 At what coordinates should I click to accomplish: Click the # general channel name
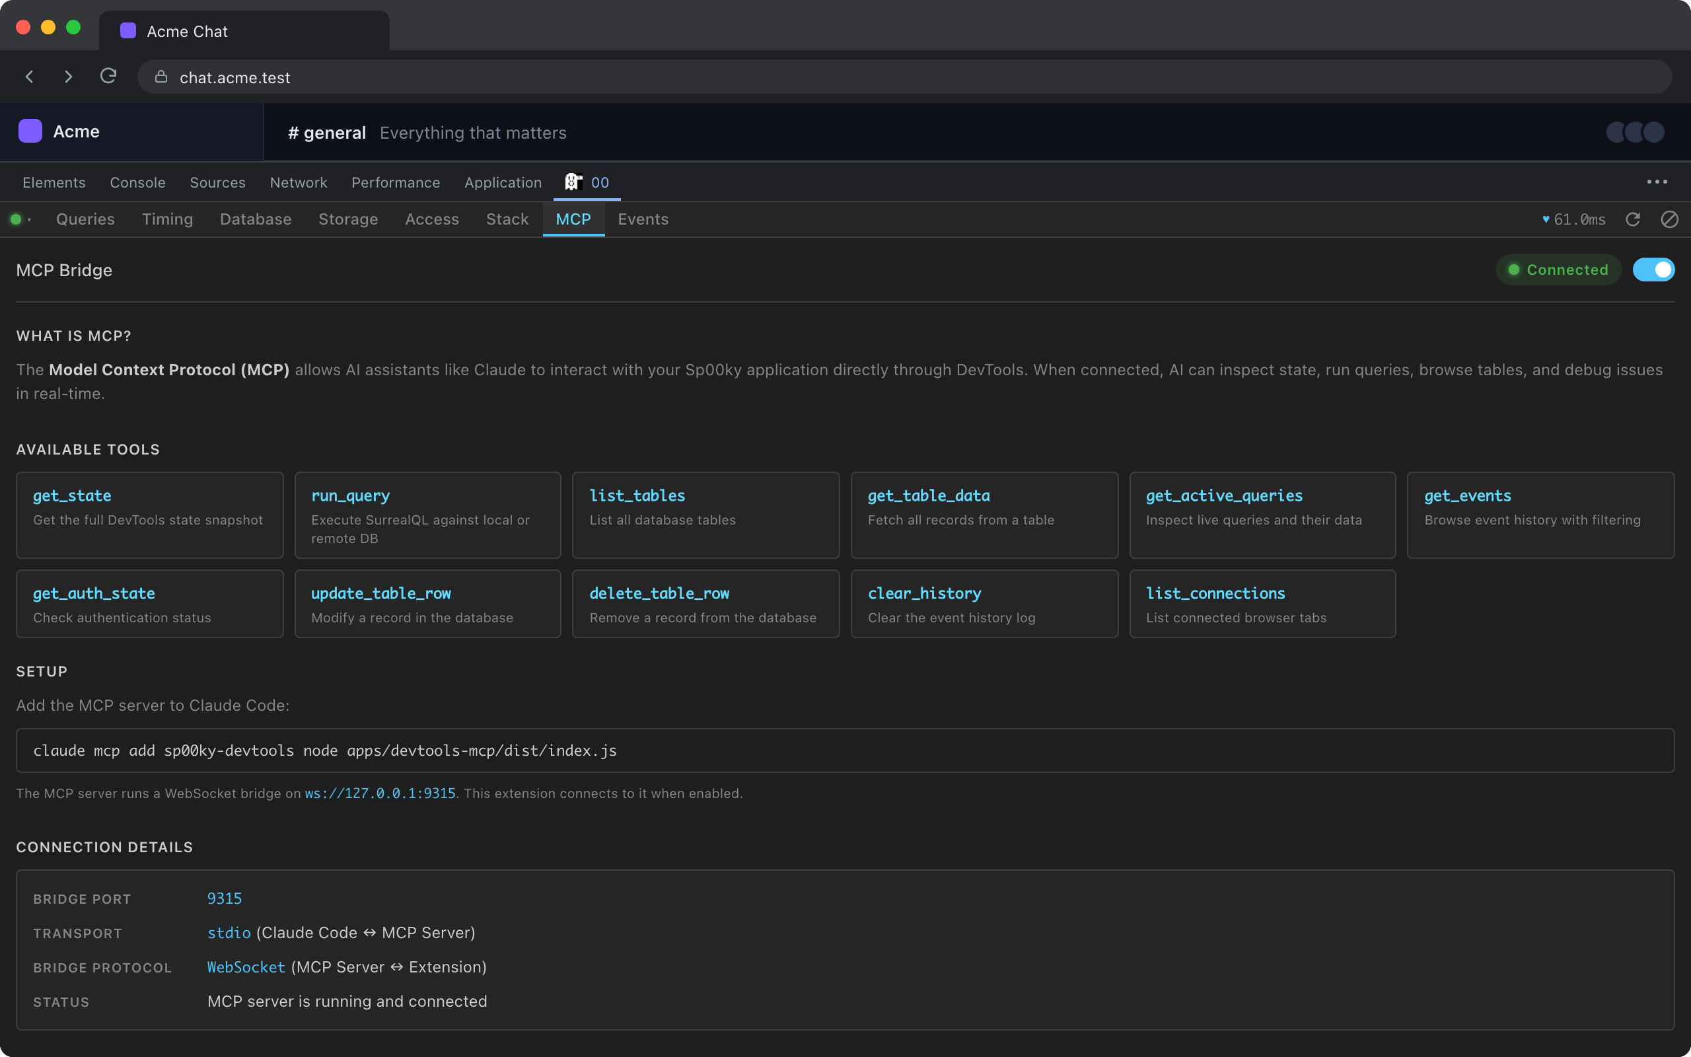[327, 133]
